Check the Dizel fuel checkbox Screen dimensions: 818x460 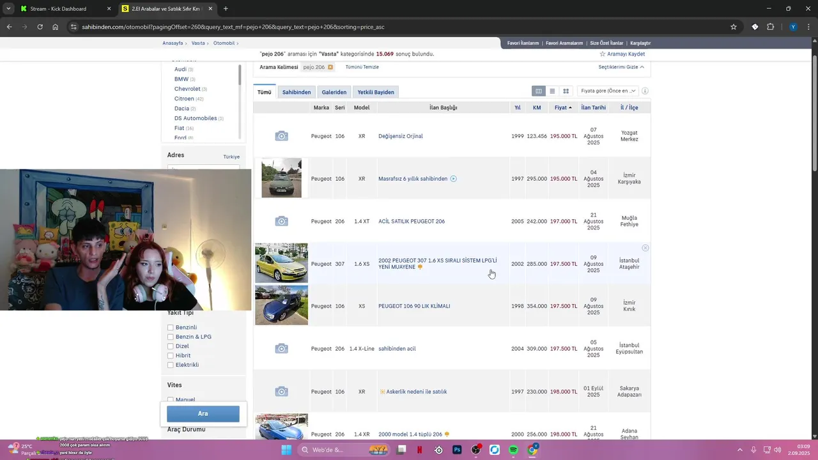coord(171,346)
